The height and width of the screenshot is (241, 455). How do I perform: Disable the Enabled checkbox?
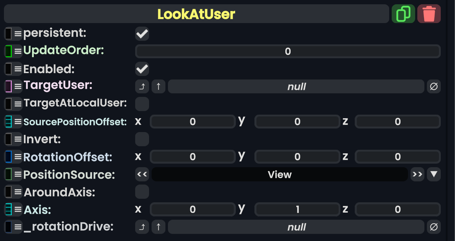(x=142, y=69)
